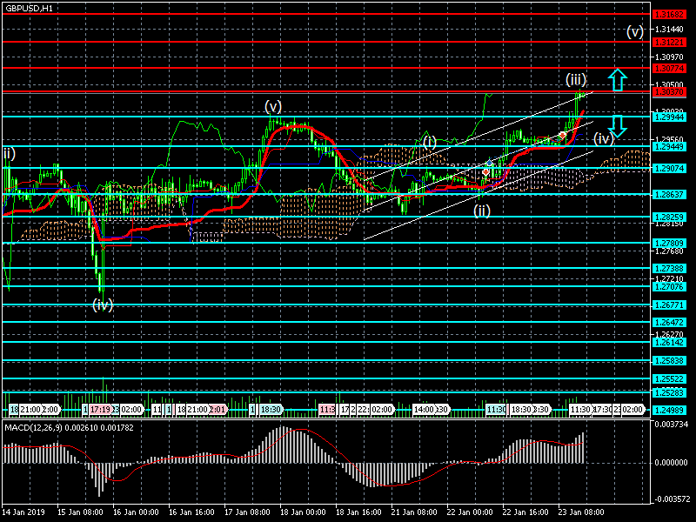
Task: Select the (iv) label beside down arrow
Action: [x=603, y=138]
